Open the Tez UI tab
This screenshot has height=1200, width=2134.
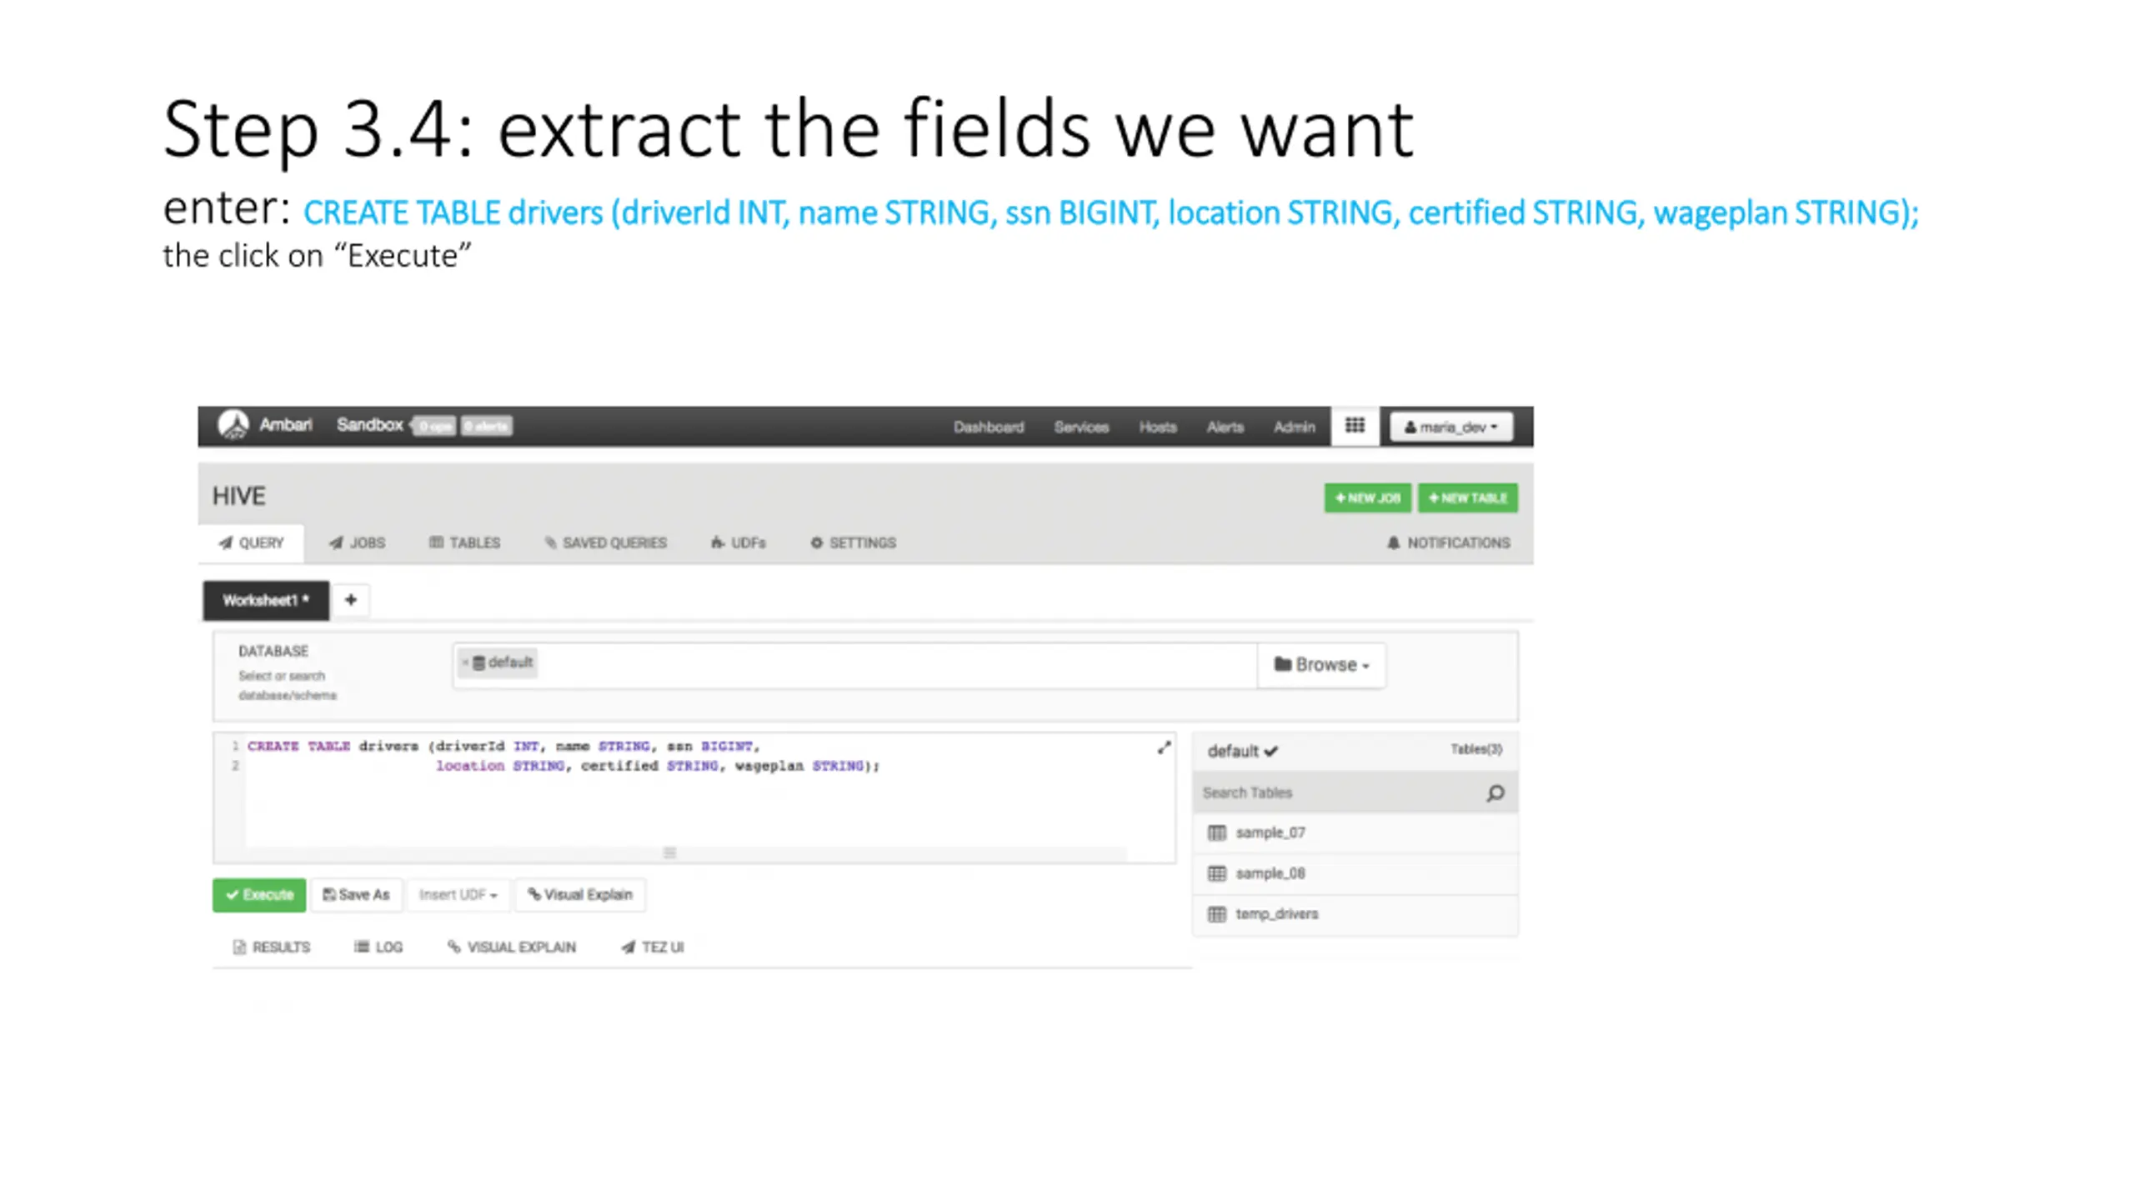(x=652, y=947)
